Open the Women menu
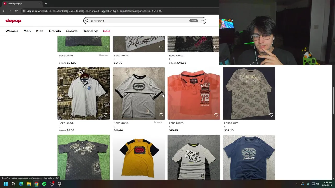Screen dimensions: 335x188 [12, 31]
